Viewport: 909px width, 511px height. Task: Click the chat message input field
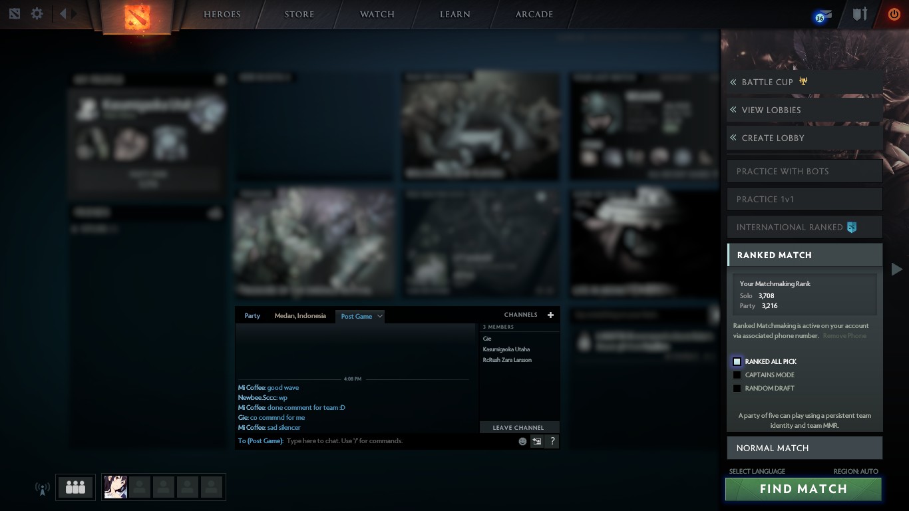399,441
